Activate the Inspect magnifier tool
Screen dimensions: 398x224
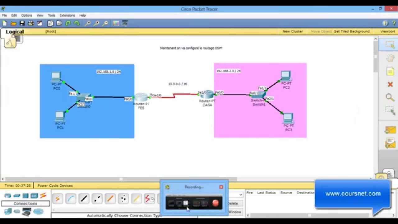[x=390, y=97]
